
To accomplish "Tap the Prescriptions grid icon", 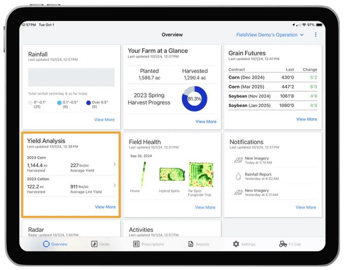I will [x=136, y=244].
